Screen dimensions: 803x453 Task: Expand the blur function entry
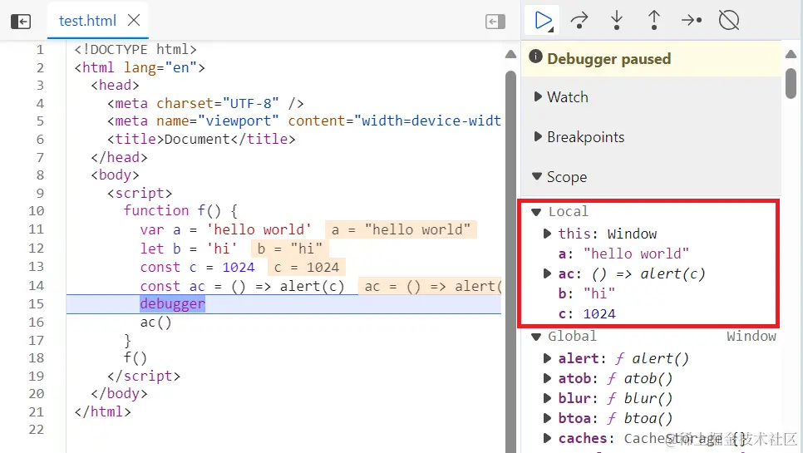pos(547,397)
